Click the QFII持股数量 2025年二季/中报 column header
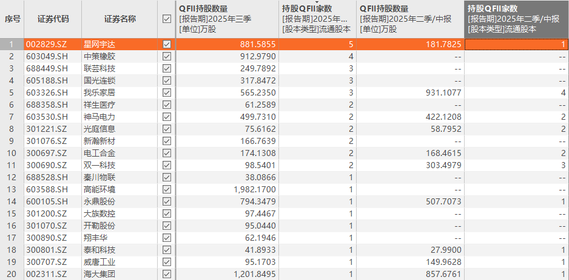 (x=410, y=19)
